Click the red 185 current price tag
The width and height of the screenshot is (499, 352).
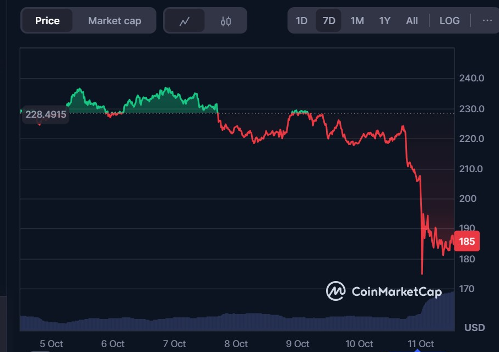[x=468, y=241]
